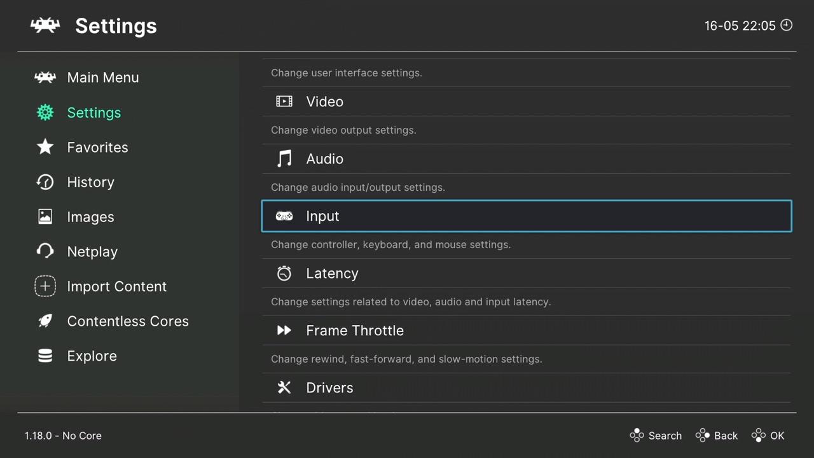This screenshot has width=814, height=458.
Task: Click the clock icon beside the time
Action: tap(787, 25)
